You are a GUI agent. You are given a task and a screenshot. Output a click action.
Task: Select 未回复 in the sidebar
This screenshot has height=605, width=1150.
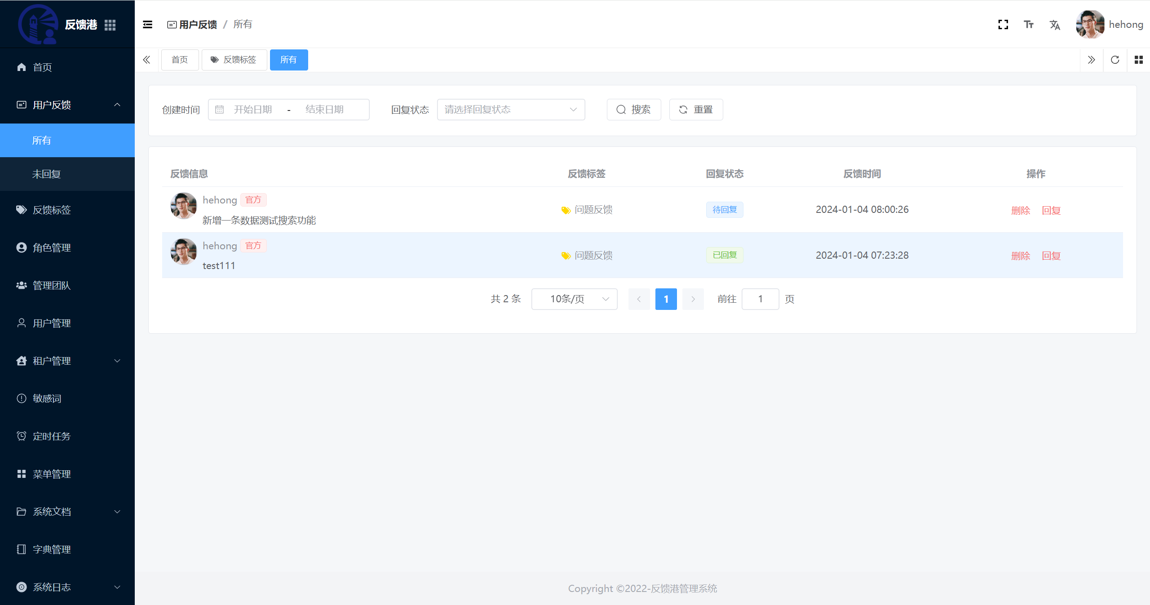click(46, 174)
